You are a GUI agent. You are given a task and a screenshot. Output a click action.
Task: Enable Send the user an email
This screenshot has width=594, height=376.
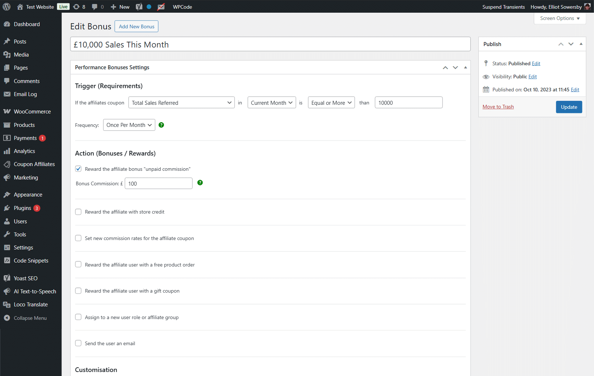(x=78, y=343)
